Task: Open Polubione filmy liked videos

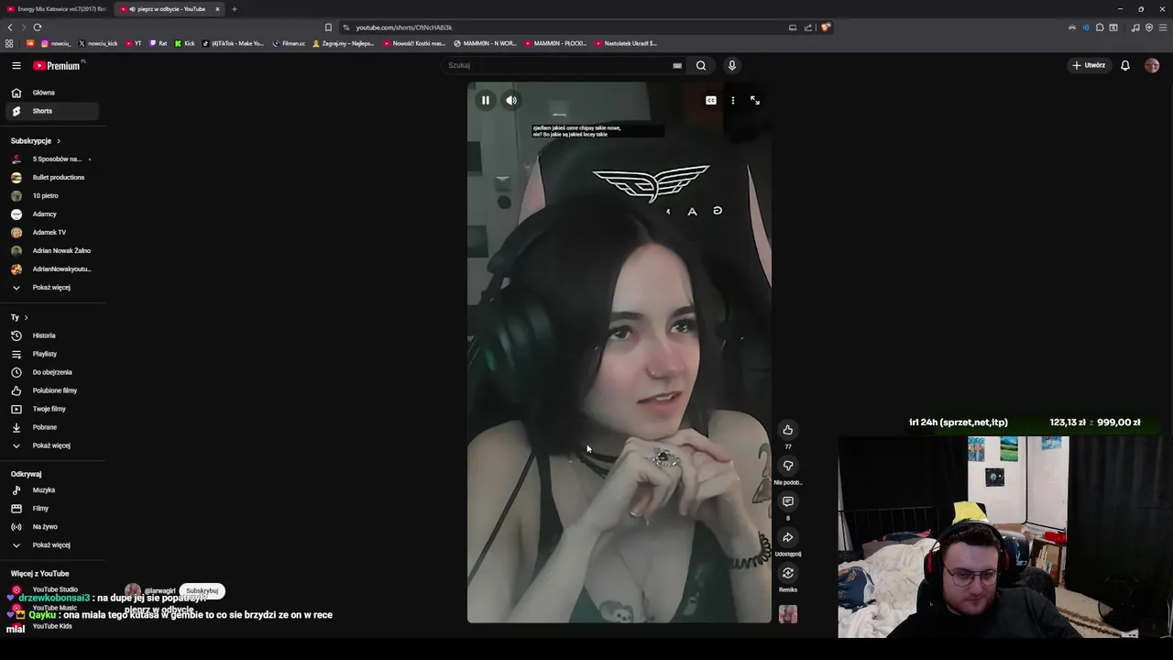Action: [52, 390]
